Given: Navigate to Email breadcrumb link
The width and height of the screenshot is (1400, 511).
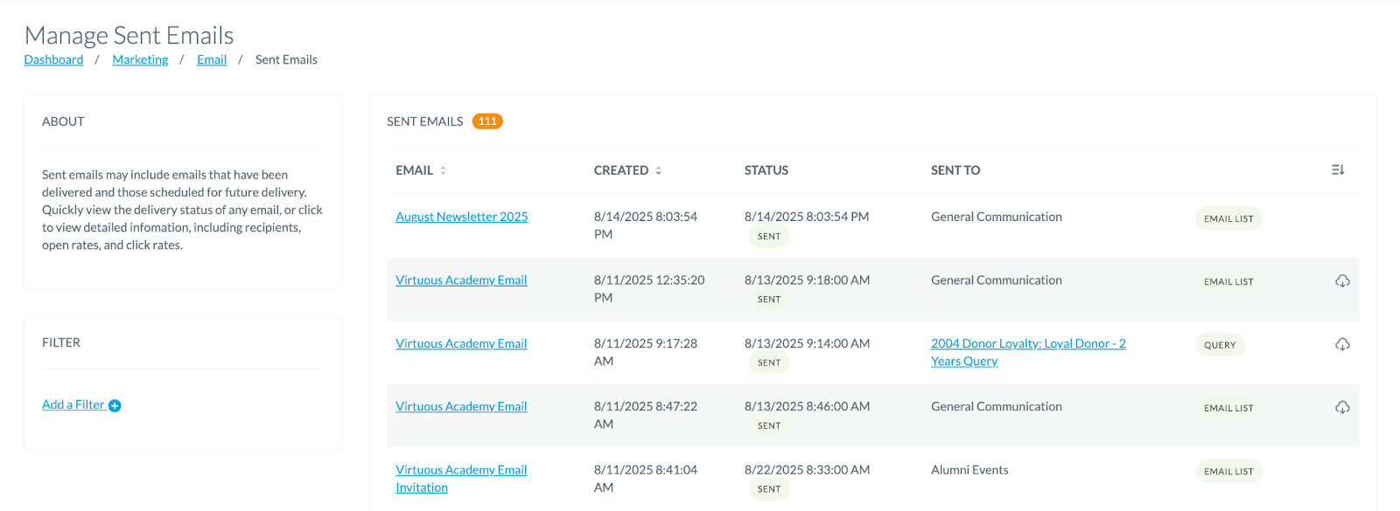Looking at the screenshot, I should click(x=212, y=59).
